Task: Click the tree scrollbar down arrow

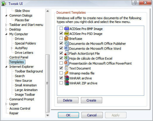Action: click(x=48, y=115)
